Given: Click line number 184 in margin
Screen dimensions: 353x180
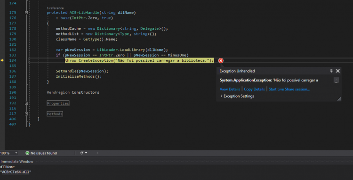Looking at the screenshot, I should point(13,60).
